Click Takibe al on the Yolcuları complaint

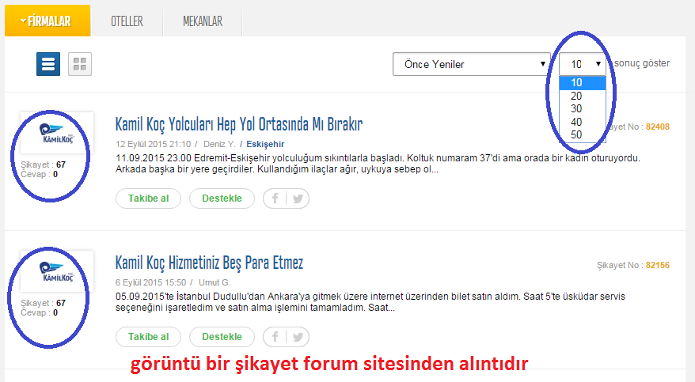pyautogui.click(x=149, y=199)
